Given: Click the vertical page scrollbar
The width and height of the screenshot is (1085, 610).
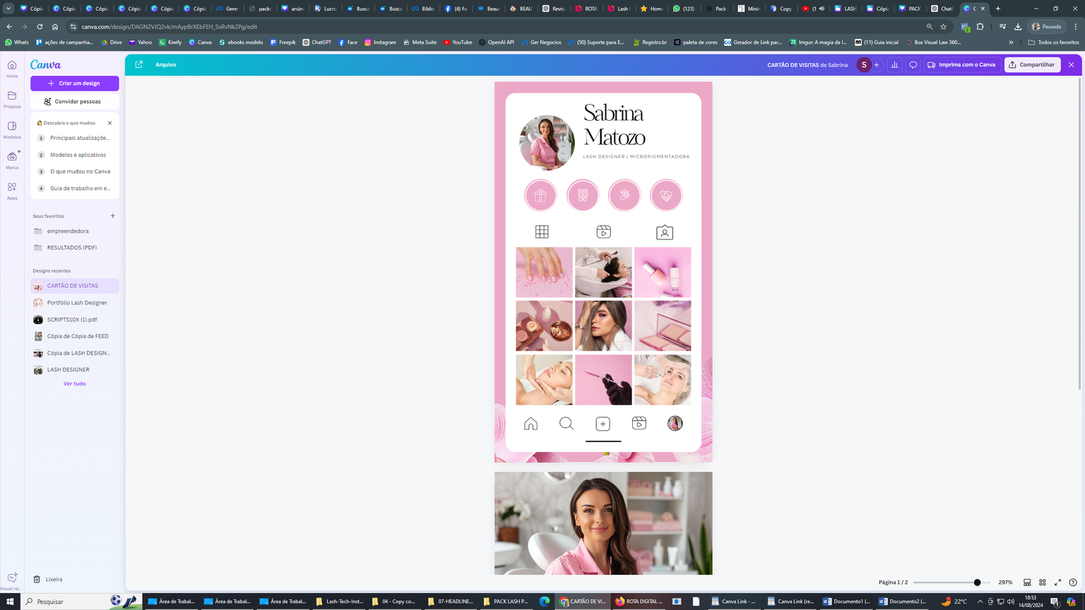Looking at the screenshot, I should pyautogui.click(x=1079, y=233).
